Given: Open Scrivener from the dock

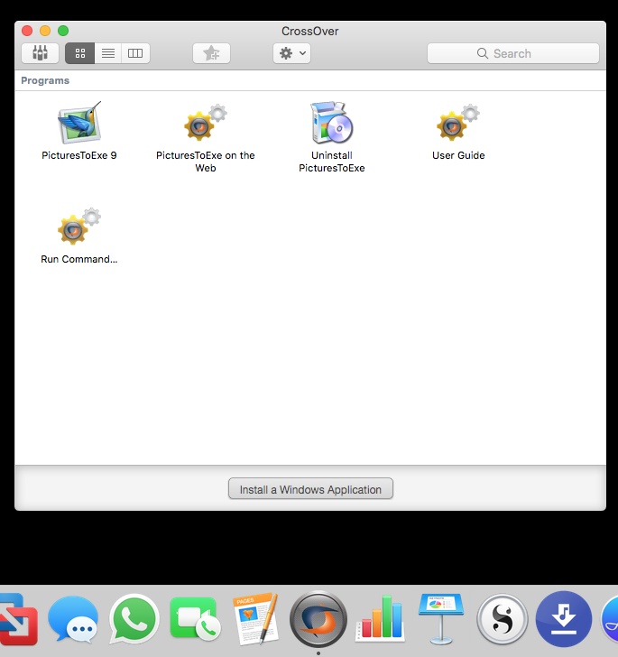Looking at the screenshot, I should (502, 620).
